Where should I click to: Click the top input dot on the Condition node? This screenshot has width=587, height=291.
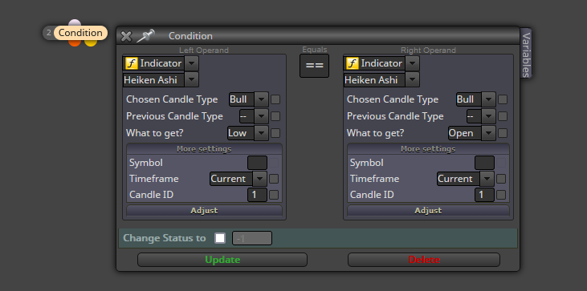pos(75,23)
